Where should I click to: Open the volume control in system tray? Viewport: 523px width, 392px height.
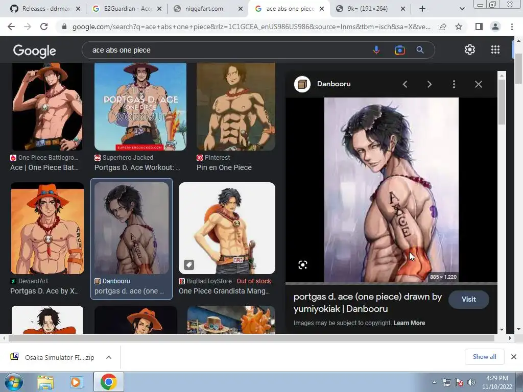click(x=471, y=382)
